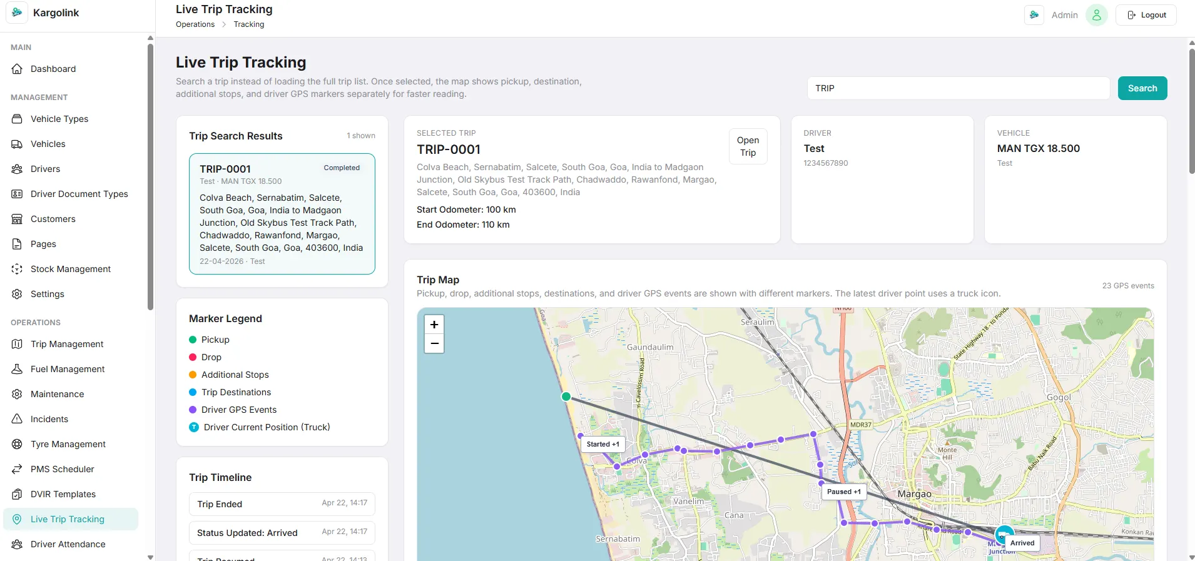Open Fuel Management section

click(71, 369)
